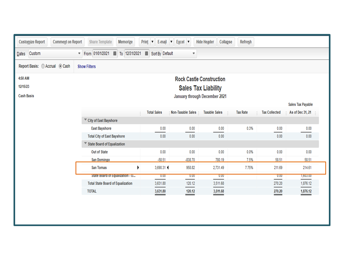
Task: Click San Tomas taxable sales 2,731.49
Action: (x=219, y=168)
